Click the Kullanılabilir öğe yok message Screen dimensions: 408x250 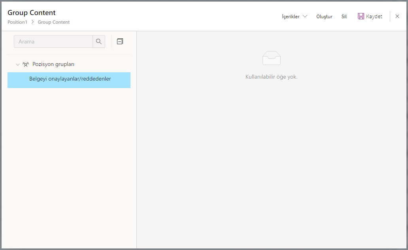(x=271, y=77)
